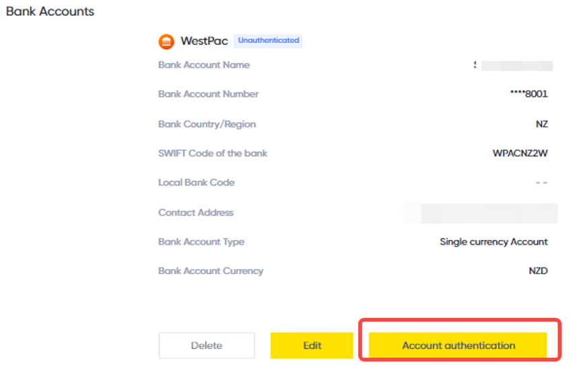The height and width of the screenshot is (371, 573).
Task: Click the Bank Account Currency label
Action: point(211,271)
